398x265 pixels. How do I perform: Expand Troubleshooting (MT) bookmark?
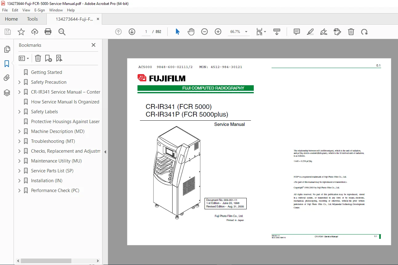pyautogui.click(x=19, y=141)
